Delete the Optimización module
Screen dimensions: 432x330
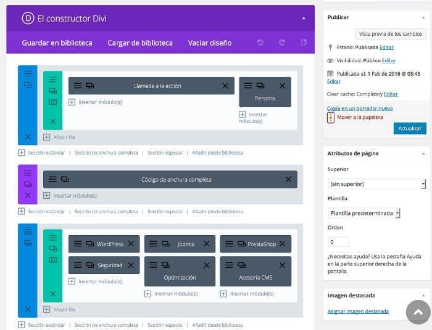(x=206, y=265)
